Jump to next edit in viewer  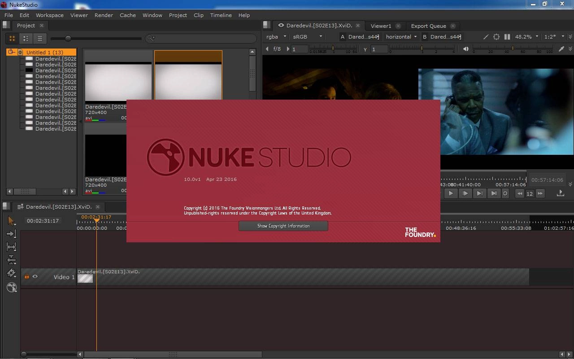pos(479,193)
